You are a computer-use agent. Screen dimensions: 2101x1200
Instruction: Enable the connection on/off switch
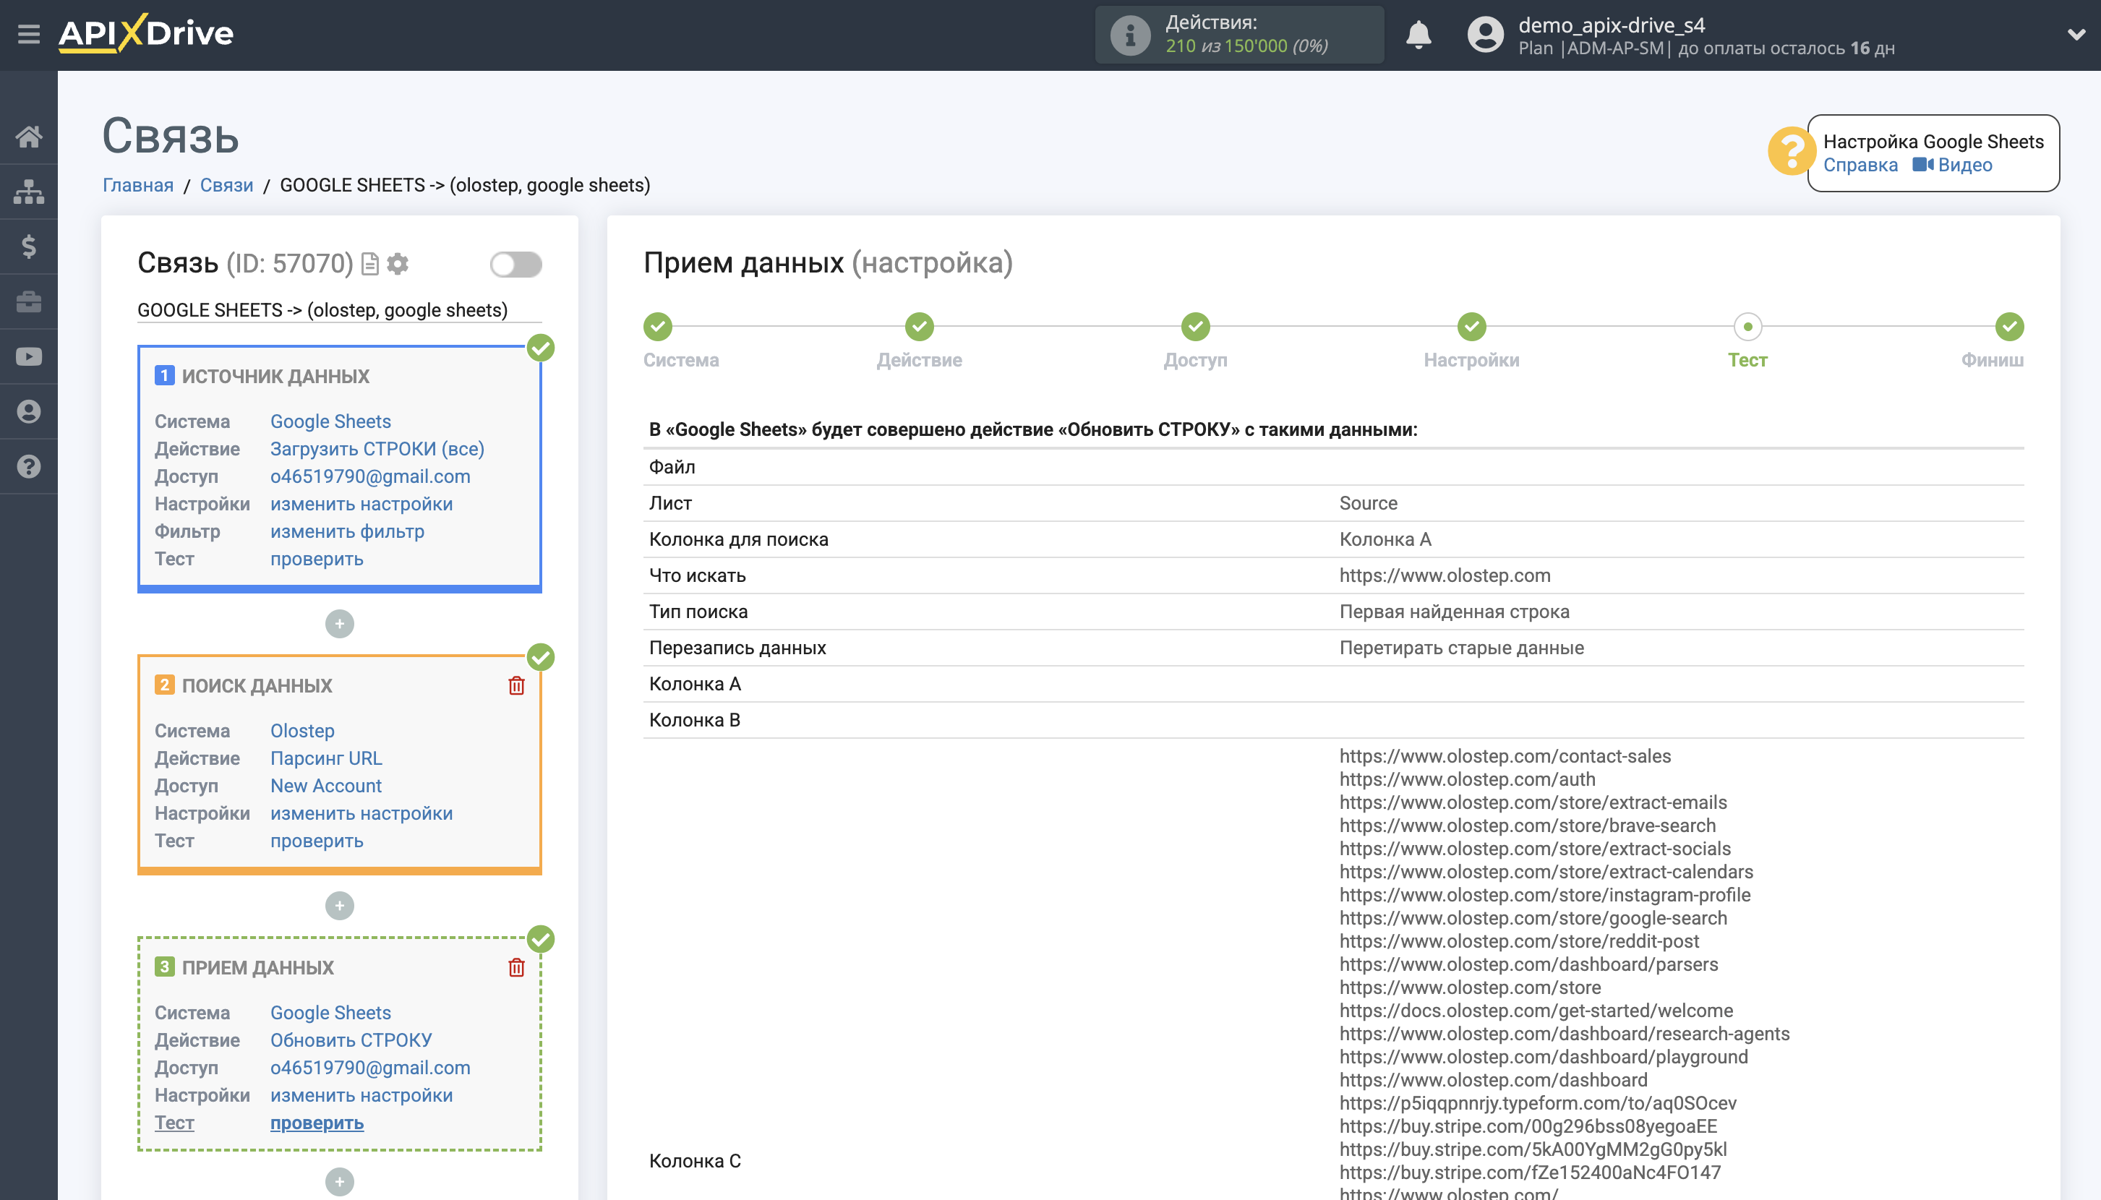click(516, 264)
